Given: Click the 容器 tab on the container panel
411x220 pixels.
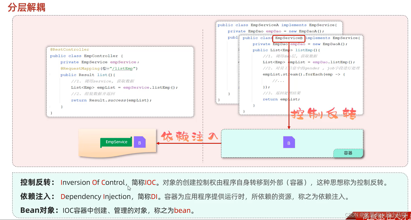Looking at the screenshot, I should tap(348, 153).
